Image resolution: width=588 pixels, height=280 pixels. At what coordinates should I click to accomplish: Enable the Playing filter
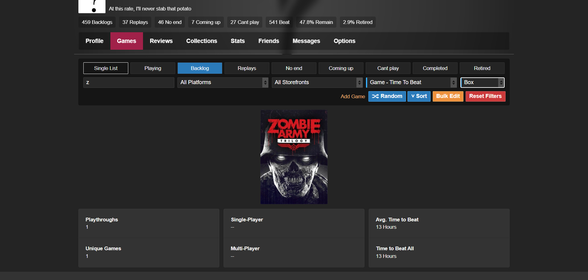tap(153, 68)
